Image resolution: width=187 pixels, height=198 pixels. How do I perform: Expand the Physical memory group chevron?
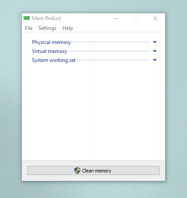(x=155, y=42)
